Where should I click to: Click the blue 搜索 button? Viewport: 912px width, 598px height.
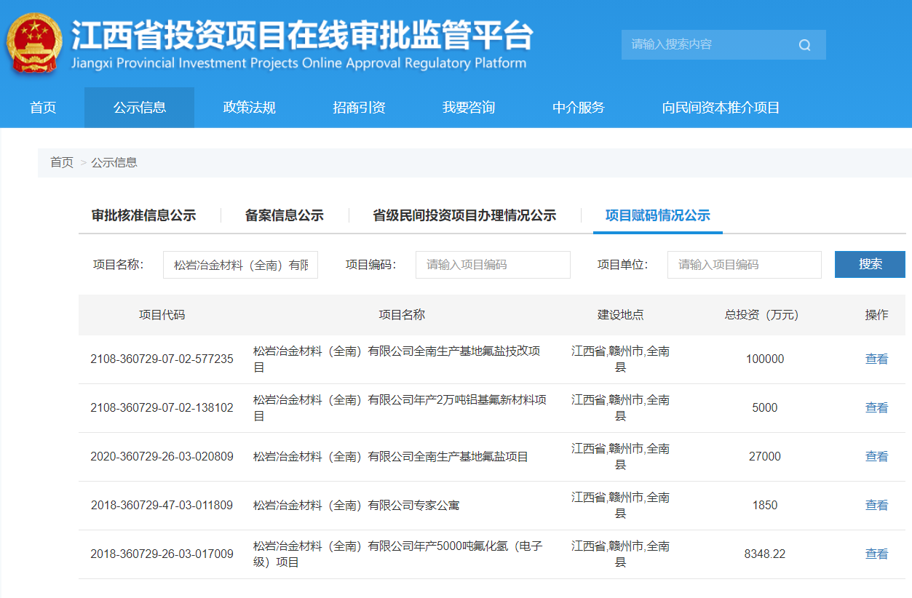click(x=870, y=264)
